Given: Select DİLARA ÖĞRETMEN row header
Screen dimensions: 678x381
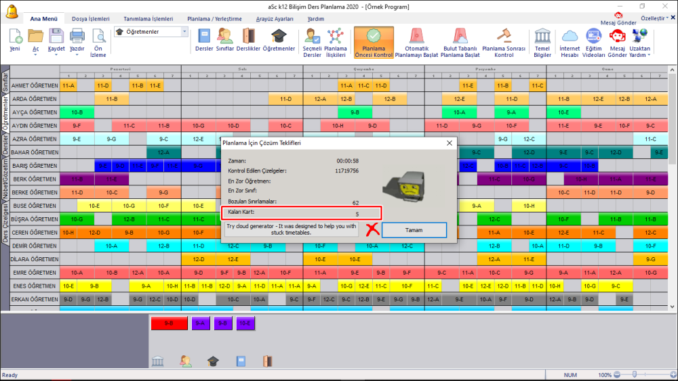Looking at the screenshot, I should tap(35, 259).
